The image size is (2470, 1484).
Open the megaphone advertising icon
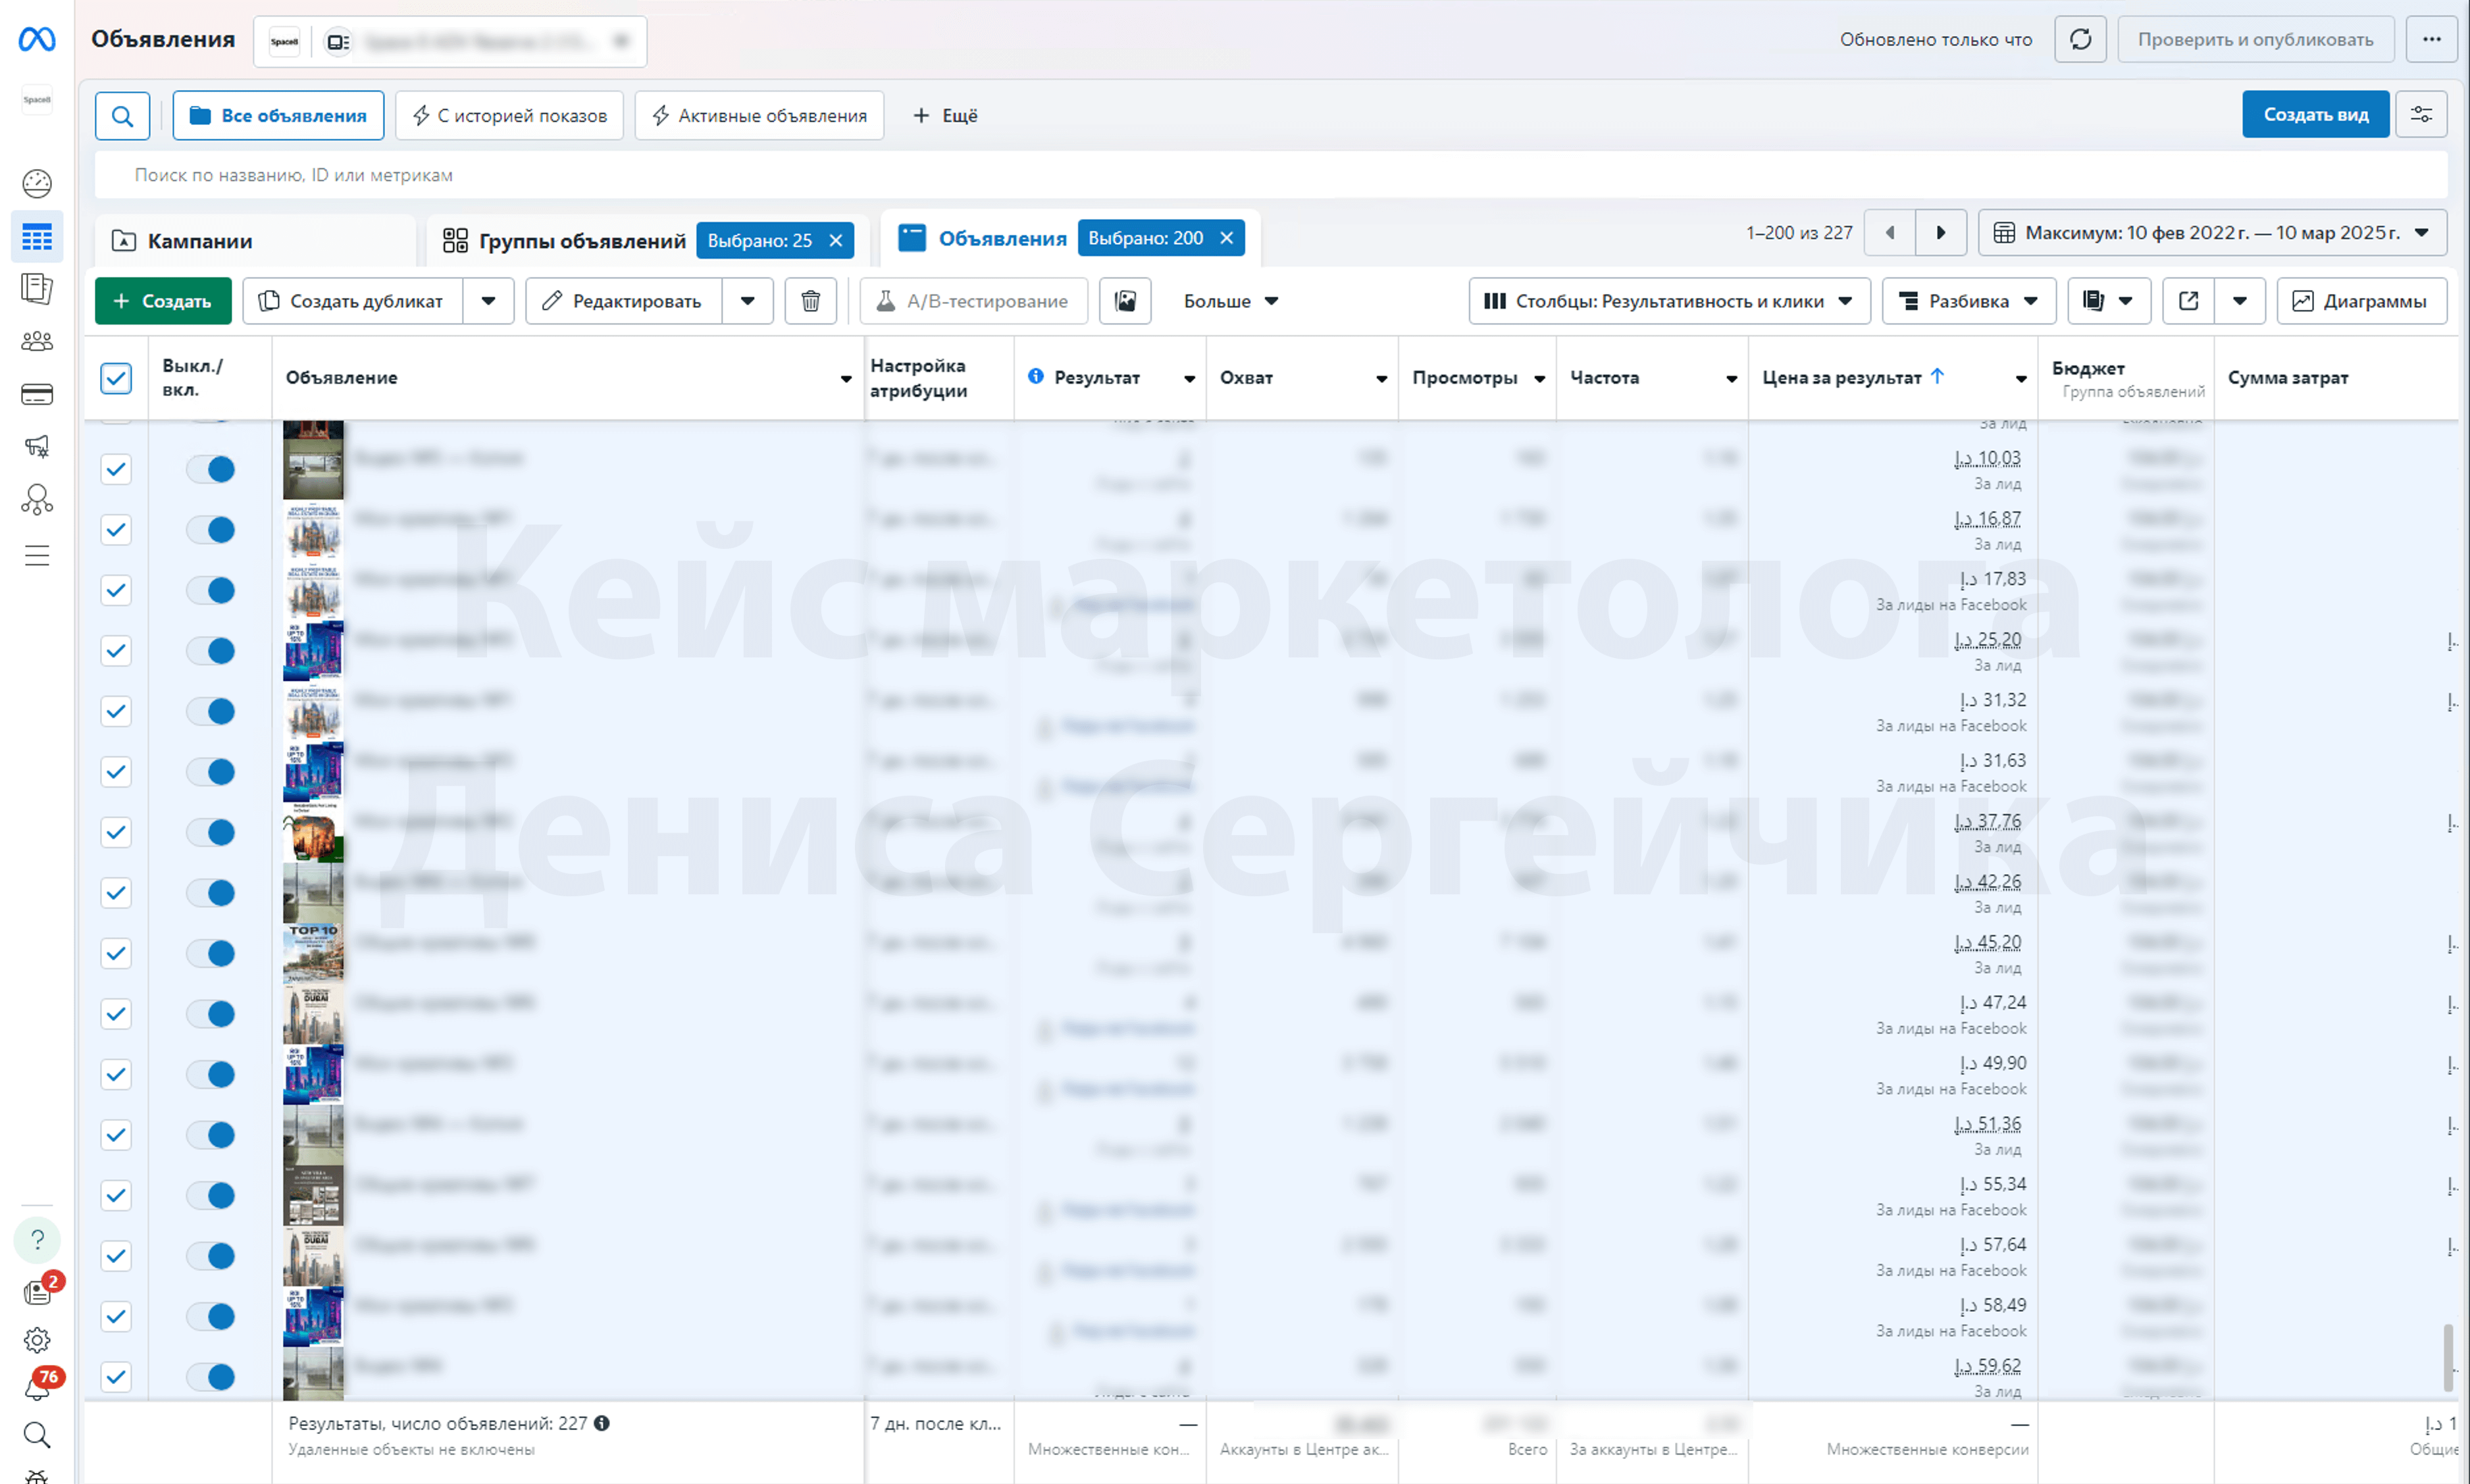click(x=37, y=446)
